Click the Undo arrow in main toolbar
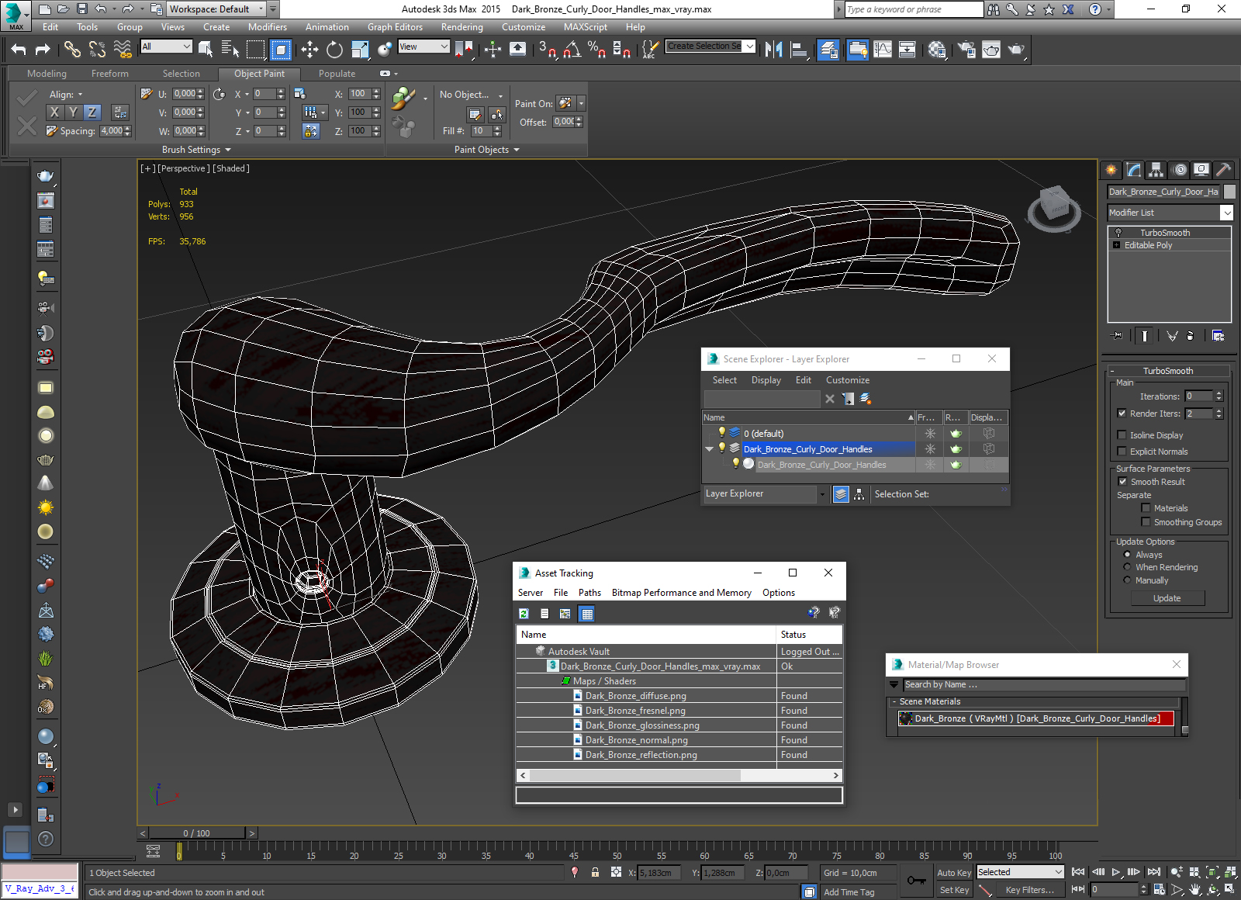The height and width of the screenshot is (900, 1241). [19, 50]
